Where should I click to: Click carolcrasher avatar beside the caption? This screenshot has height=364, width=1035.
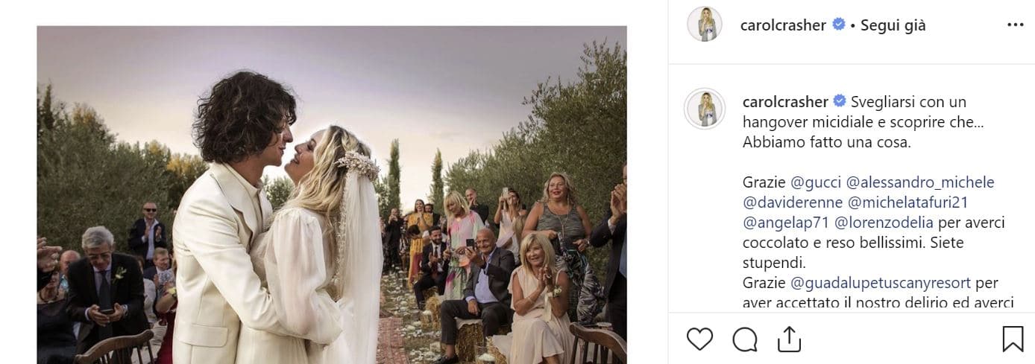(705, 109)
